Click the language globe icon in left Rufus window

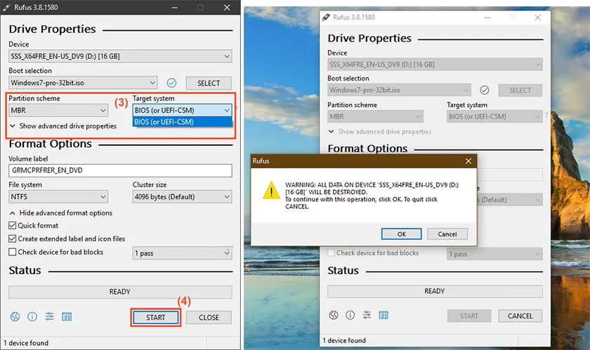coord(15,317)
